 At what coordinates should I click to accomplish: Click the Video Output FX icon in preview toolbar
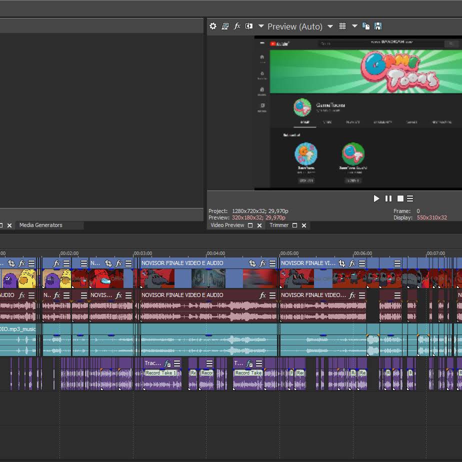237,26
